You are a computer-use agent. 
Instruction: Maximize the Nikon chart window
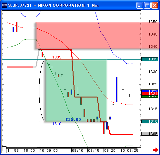click(x=147, y=5)
